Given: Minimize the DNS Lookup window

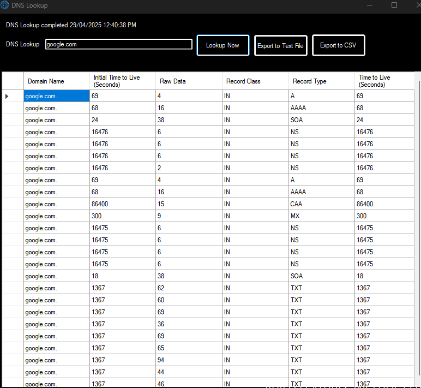Looking at the screenshot, I should [370, 5].
